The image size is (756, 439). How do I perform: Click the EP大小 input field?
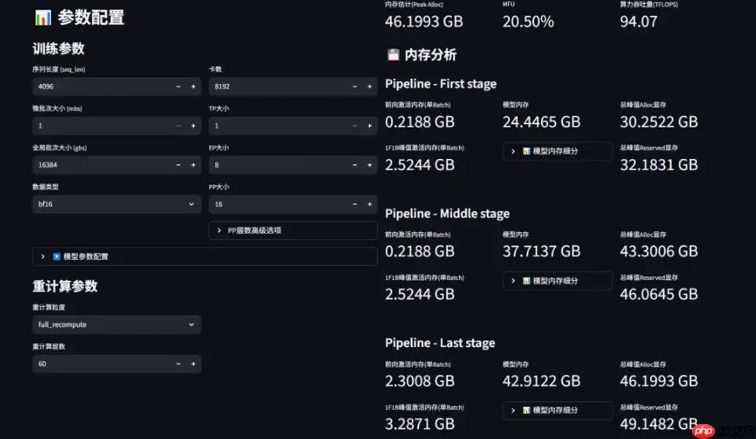(x=277, y=165)
